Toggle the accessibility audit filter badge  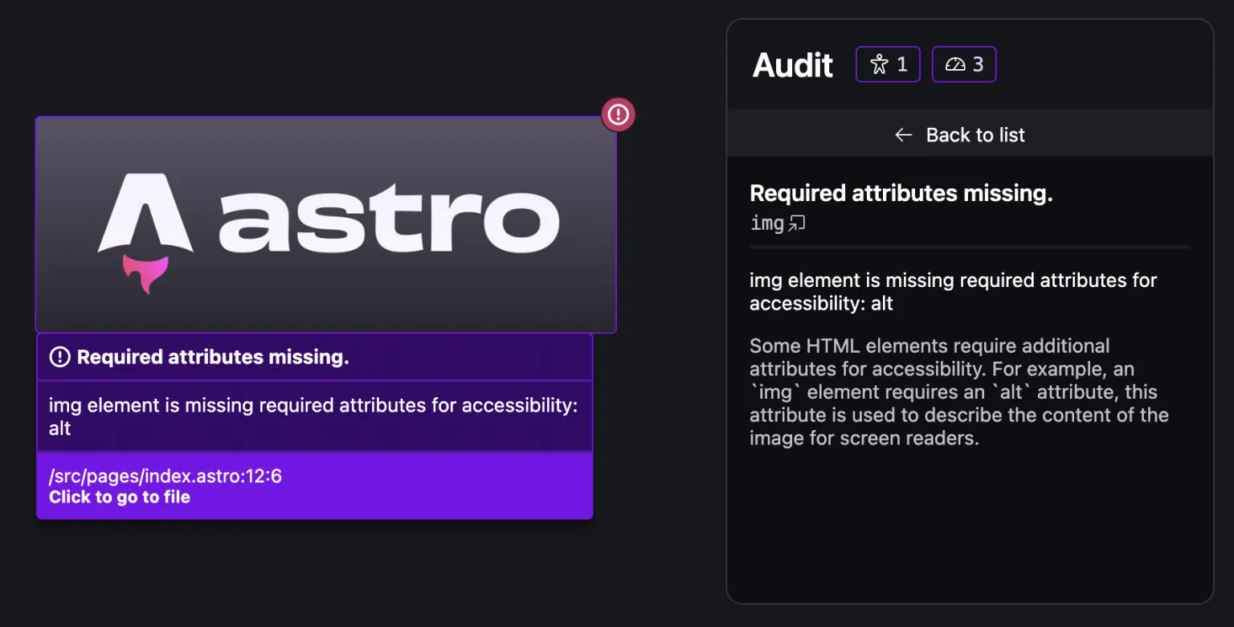coord(887,64)
